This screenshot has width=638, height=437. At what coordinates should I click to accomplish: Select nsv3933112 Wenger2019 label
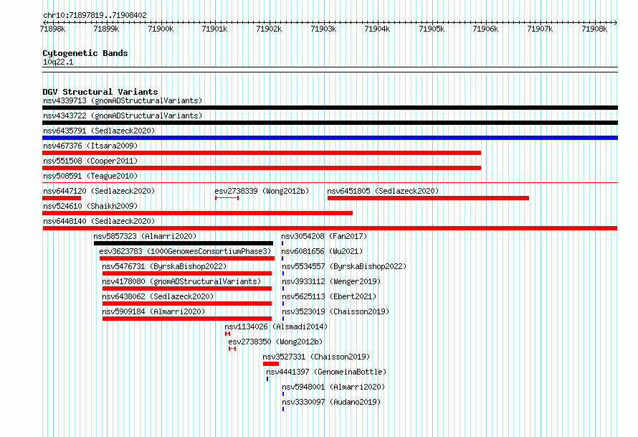point(331,281)
